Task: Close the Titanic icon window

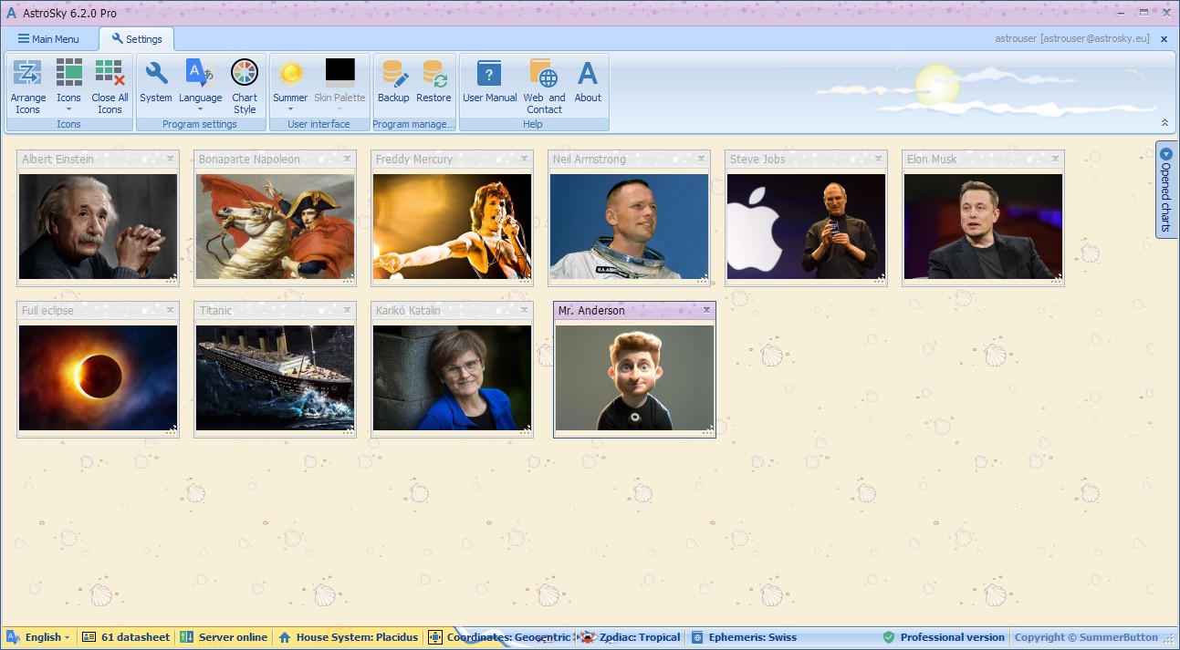Action: pos(347,310)
